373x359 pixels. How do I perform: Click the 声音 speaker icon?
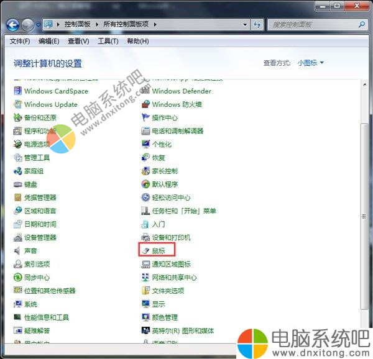(x=17, y=251)
